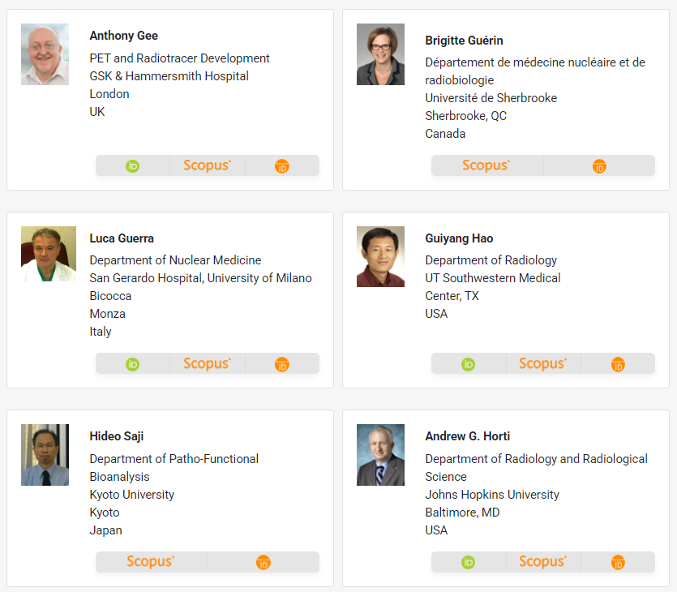The height and width of the screenshot is (592, 677).
Task: Click Anthony Gee's orange ResearcherID icon
Action: [282, 166]
